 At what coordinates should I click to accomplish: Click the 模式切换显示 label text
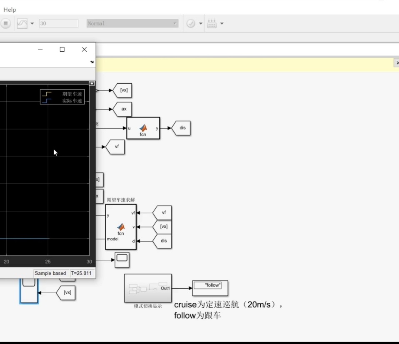[x=148, y=306]
